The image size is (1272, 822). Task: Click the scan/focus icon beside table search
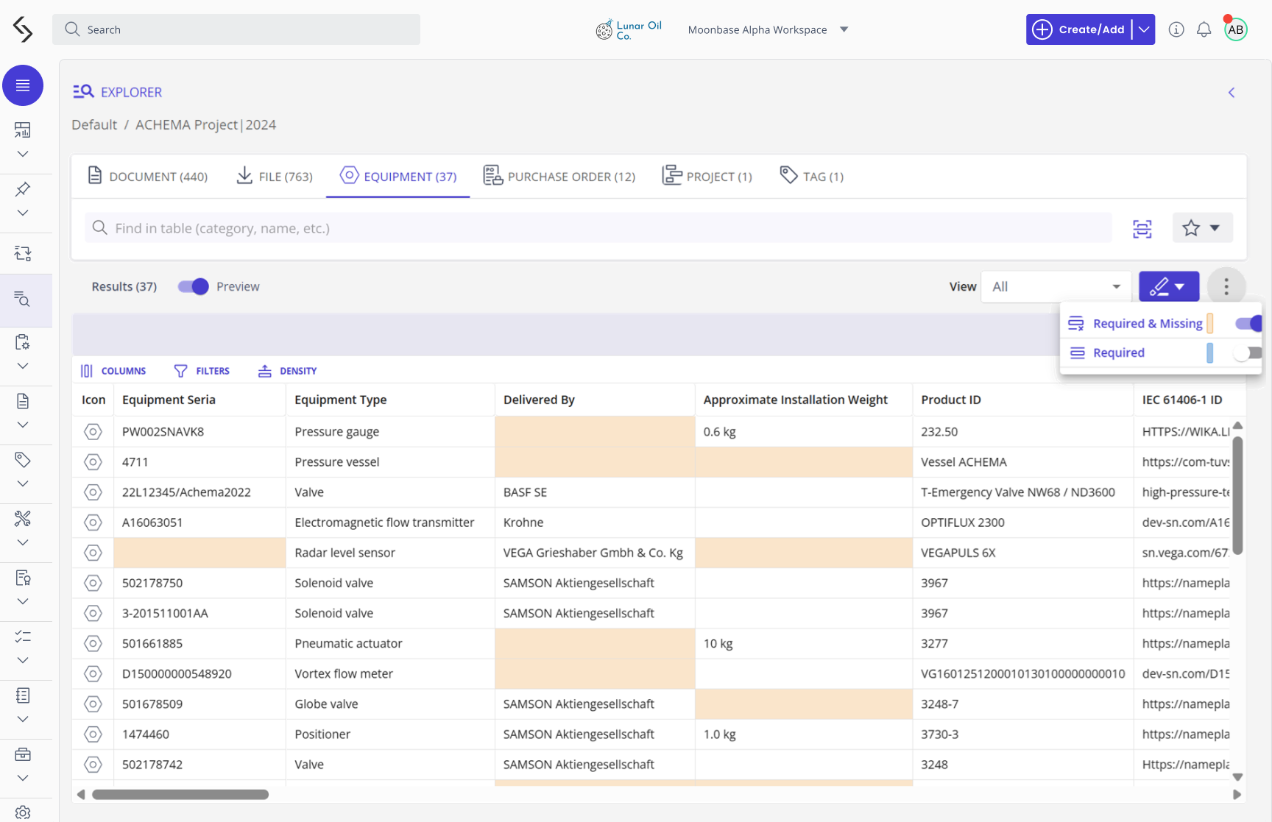coord(1142,229)
